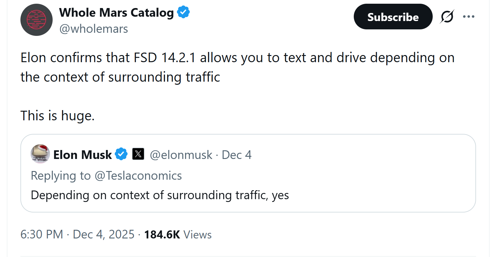Click the black X affiliation badge
The image size is (498, 257).
tap(138, 154)
